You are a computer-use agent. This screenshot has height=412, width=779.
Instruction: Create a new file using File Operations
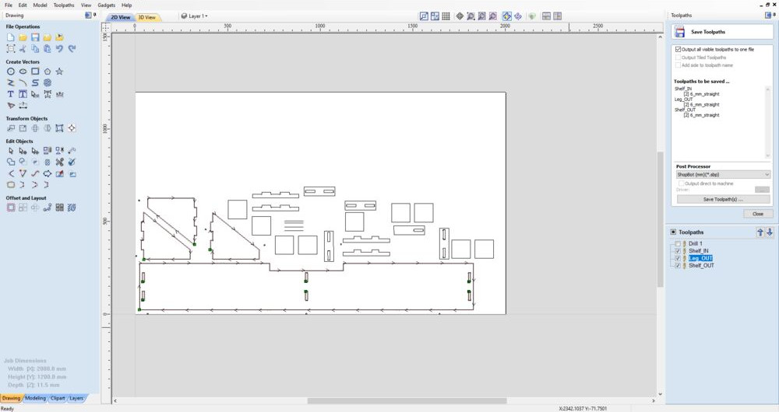[x=10, y=37]
